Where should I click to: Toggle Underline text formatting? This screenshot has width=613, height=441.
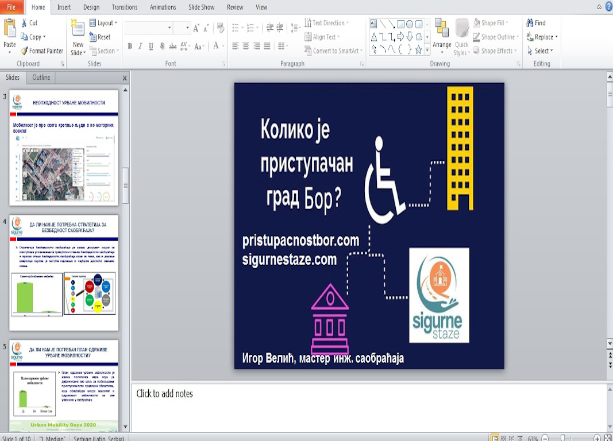coord(151,47)
